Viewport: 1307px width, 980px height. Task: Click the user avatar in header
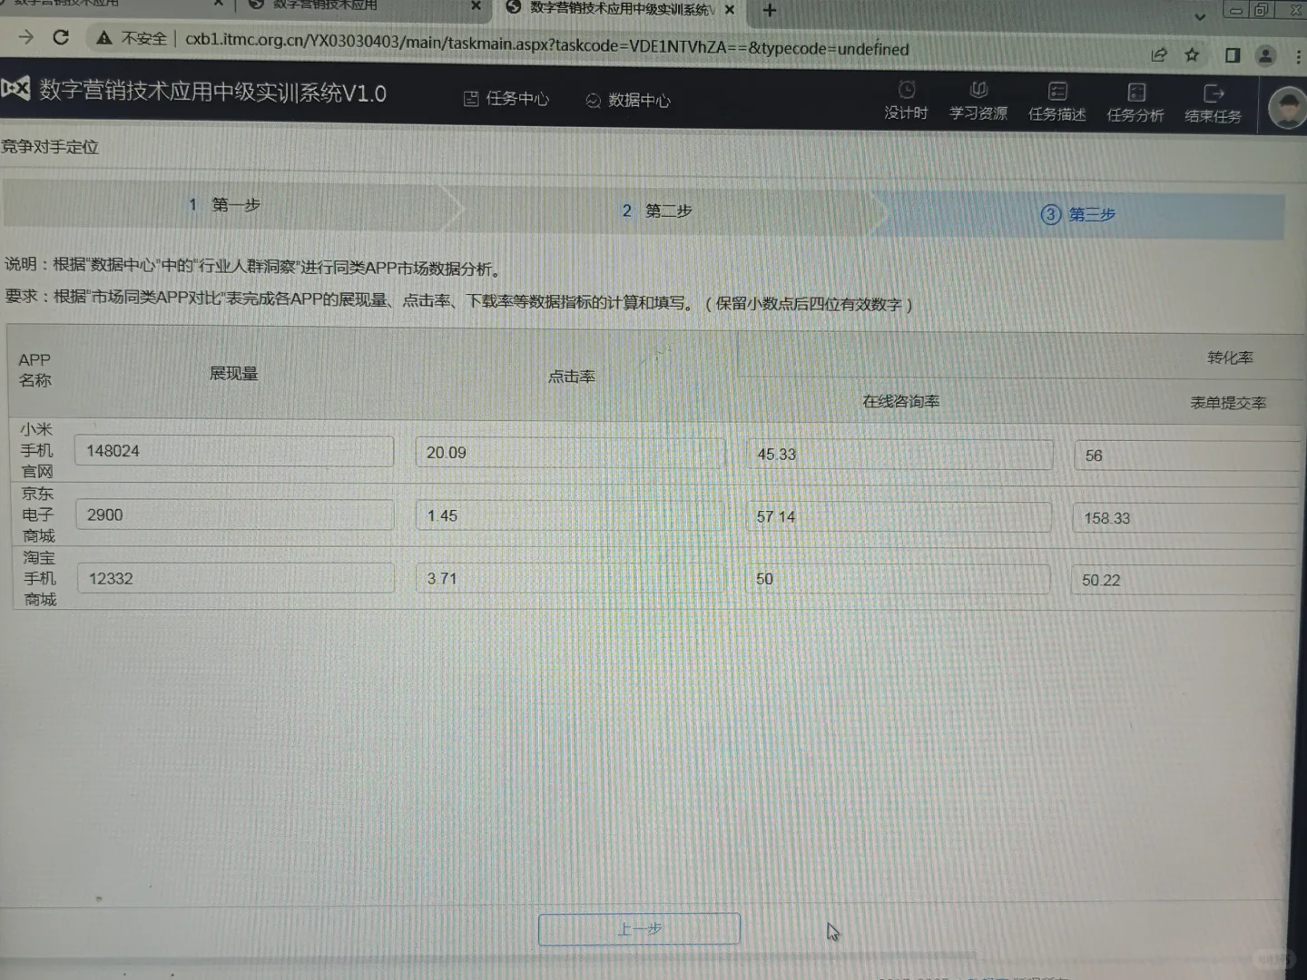tap(1287, 108)
